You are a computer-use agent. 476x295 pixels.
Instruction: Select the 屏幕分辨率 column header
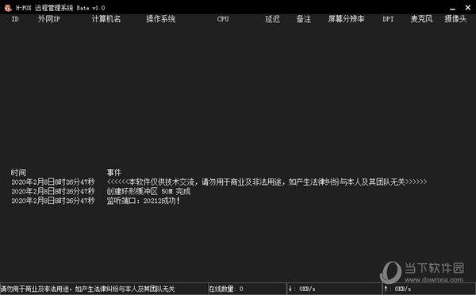click(x=346, y=19)
